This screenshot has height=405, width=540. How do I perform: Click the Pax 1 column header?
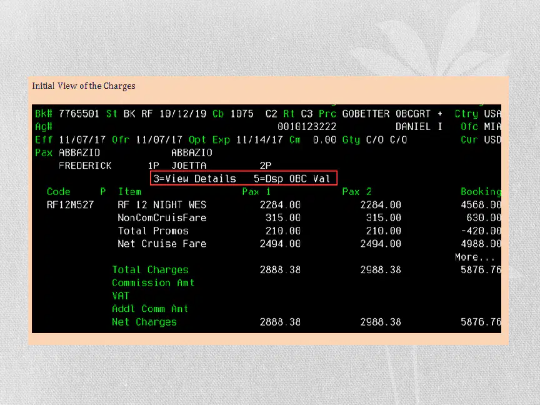(x=256, y=191)
